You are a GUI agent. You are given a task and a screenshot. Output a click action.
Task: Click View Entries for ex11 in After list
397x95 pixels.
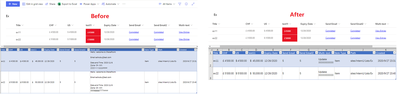(381, 31)
